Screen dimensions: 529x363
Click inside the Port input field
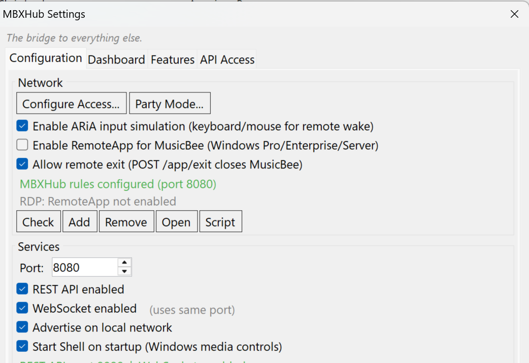84,267
